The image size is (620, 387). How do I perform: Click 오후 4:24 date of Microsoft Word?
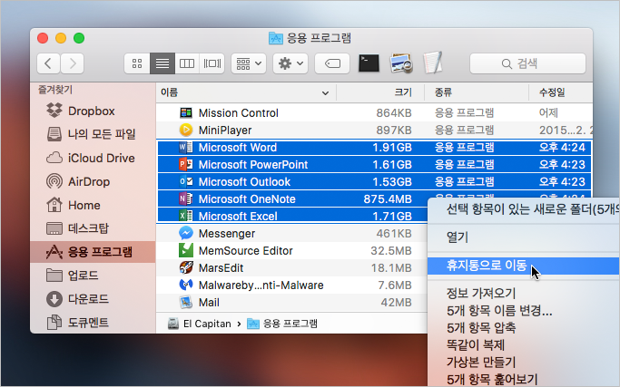(562, 148)
